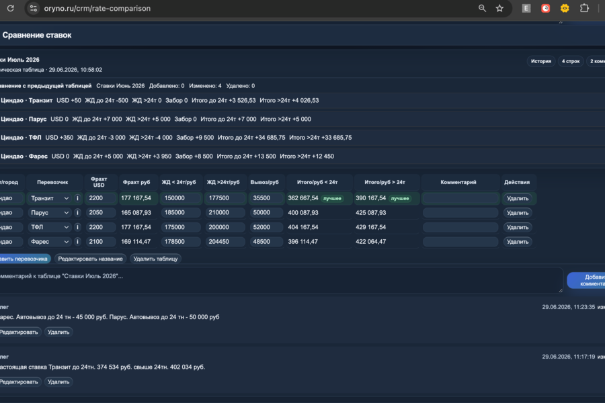Image resolution: width=605 pixels, height=403 pixels.
Task: Expand the Транзит carrier dropdown
Action: 49,198
